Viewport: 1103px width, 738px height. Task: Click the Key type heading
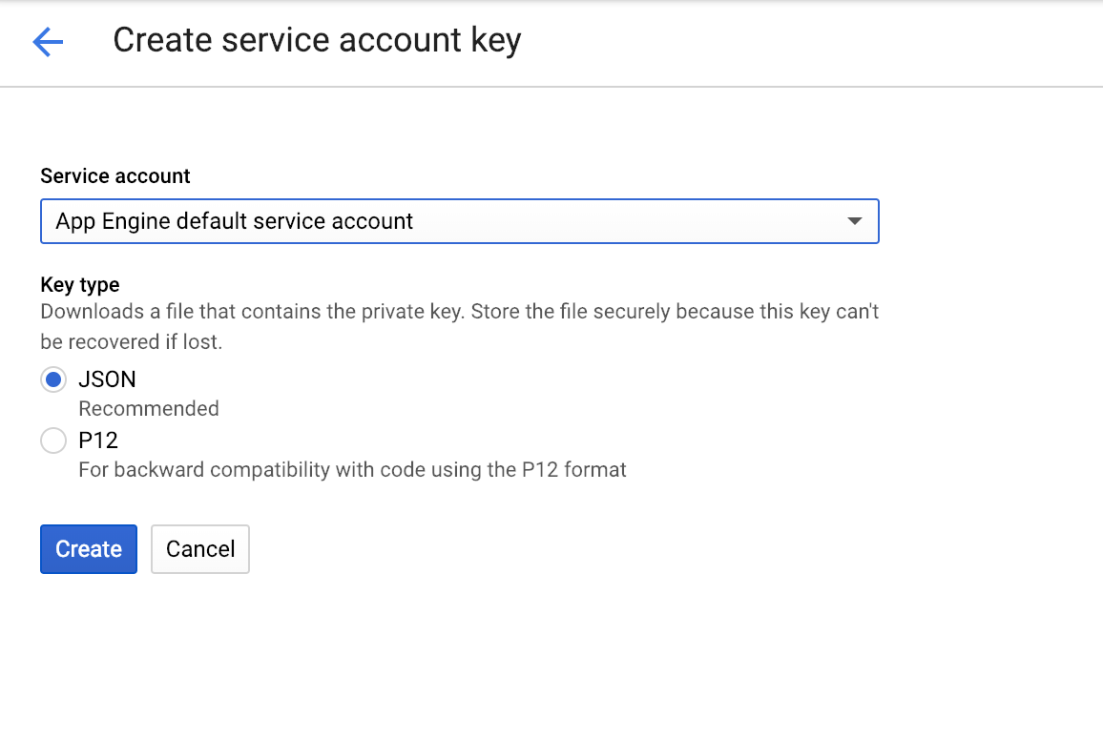tap(80, 284)
